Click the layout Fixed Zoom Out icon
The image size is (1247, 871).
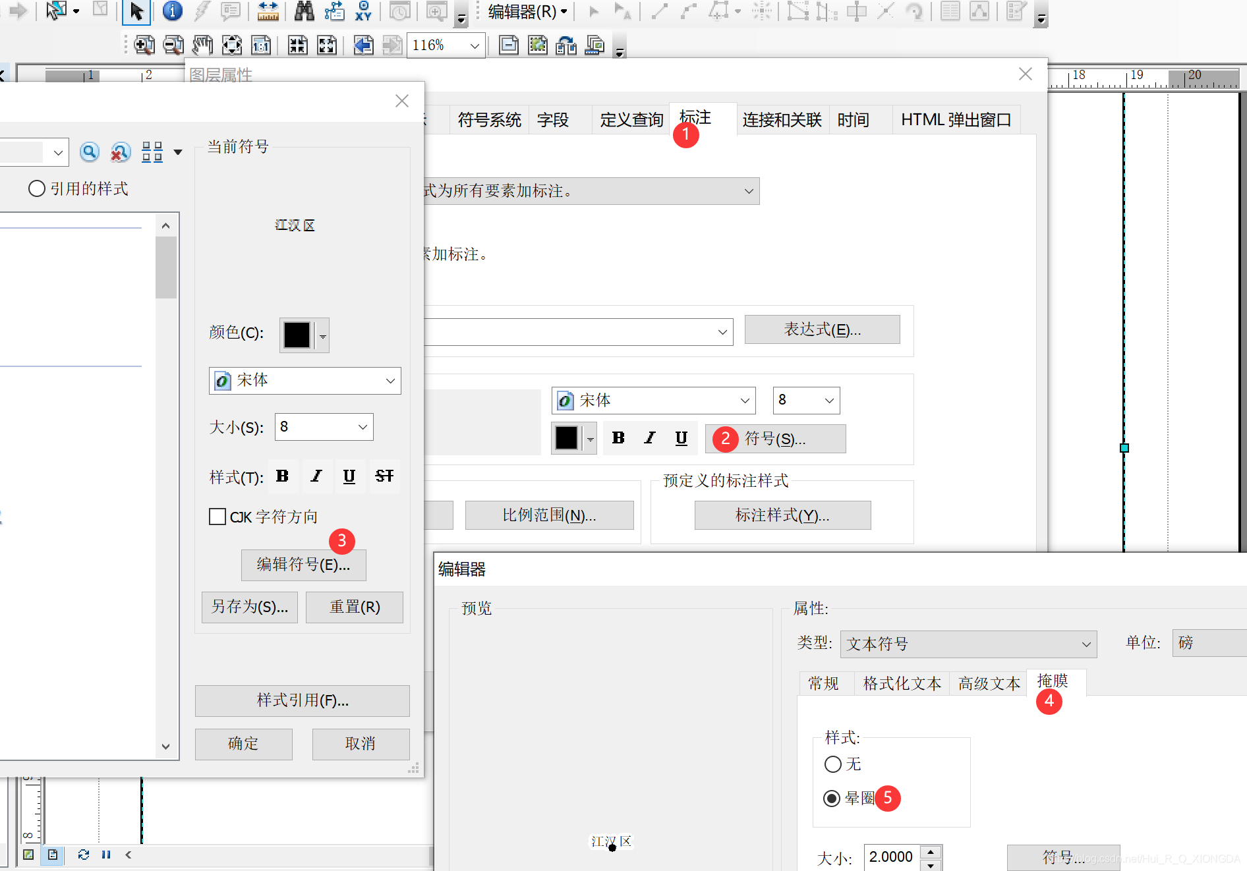tap(327, 45)
